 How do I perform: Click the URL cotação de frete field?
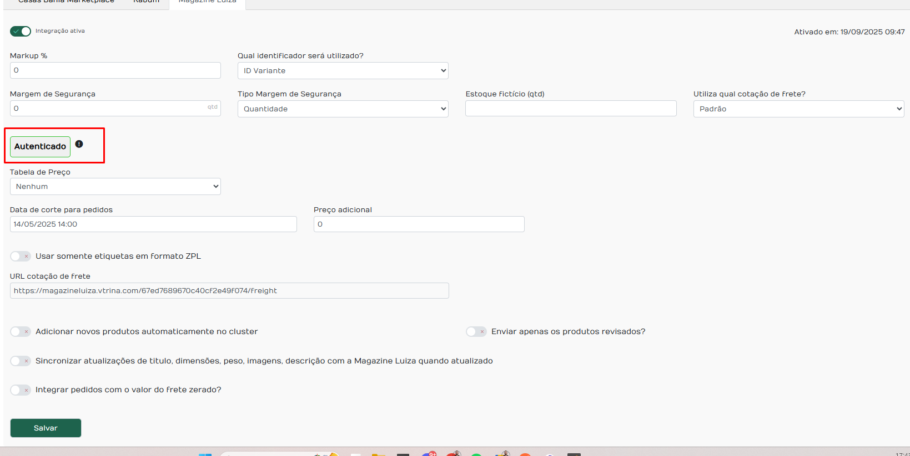point(229,291)
